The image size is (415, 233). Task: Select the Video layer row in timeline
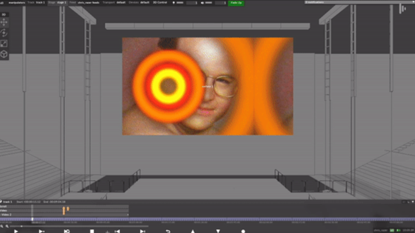point(64,210)
